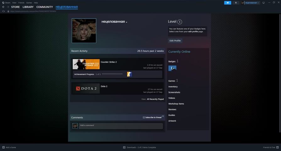
Task: Open the Screenshots link
Action: (174, 92)
